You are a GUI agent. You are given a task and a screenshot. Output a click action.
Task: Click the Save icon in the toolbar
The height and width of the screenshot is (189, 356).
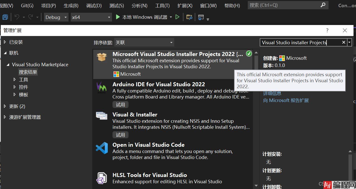5,17
